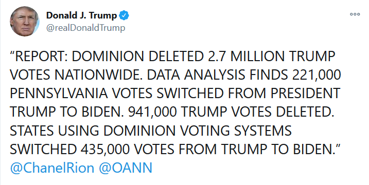
Task: Click the word PRESIDENT in the tweet
Action: click(x=305, y=94)
